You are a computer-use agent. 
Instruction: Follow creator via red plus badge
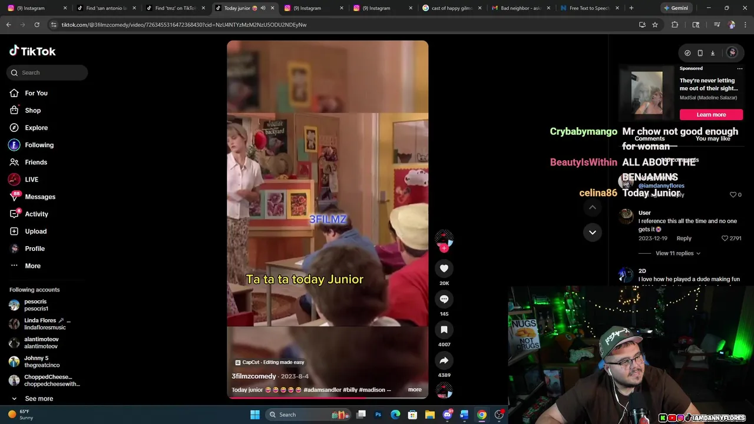pos(444,249)
